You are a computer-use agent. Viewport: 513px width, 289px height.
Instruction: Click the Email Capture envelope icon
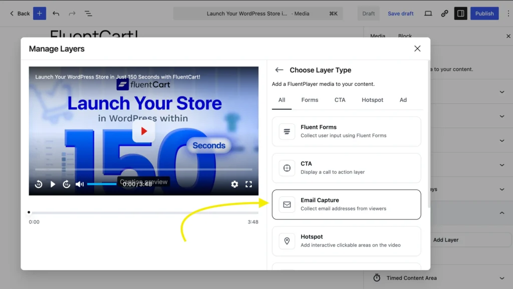(287, 204)
